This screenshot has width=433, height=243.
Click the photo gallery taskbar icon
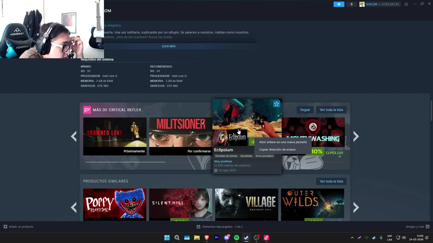coord(187,238)
